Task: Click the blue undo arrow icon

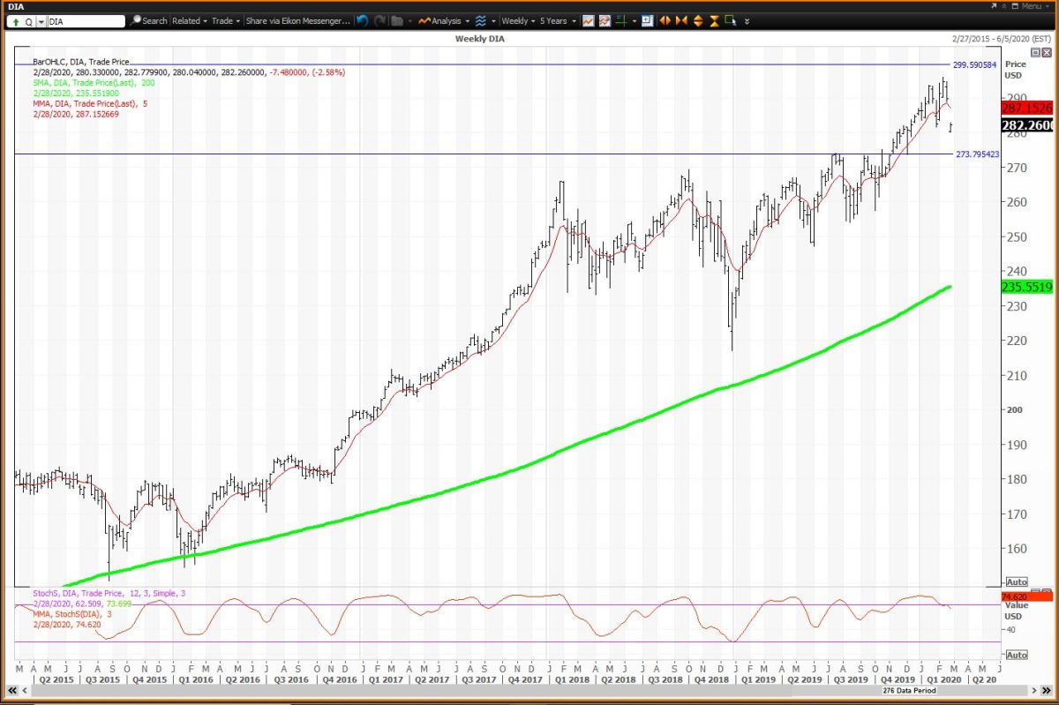Action: pos(362,20)
